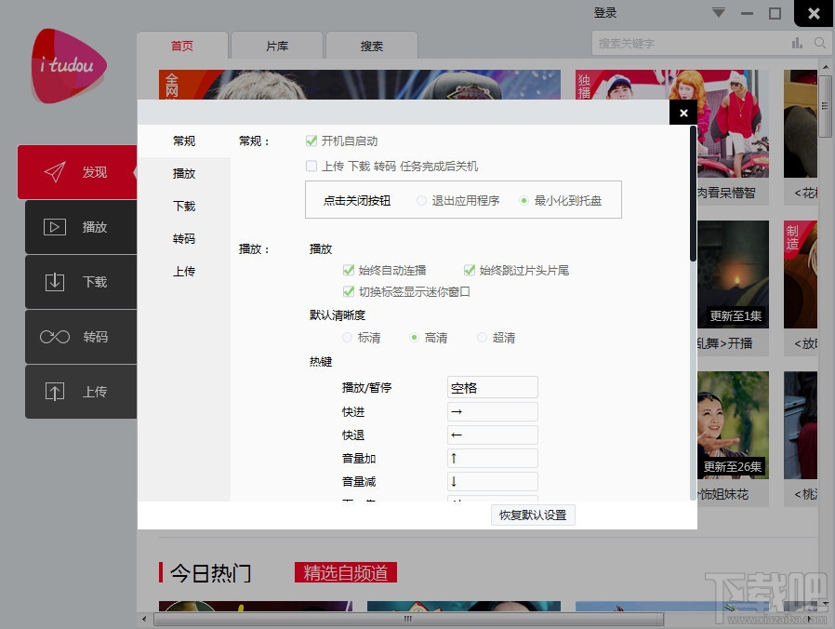835x629 pixels.
Task: Click the 空格 play/pause hotkey field
Action: [491, 386]
